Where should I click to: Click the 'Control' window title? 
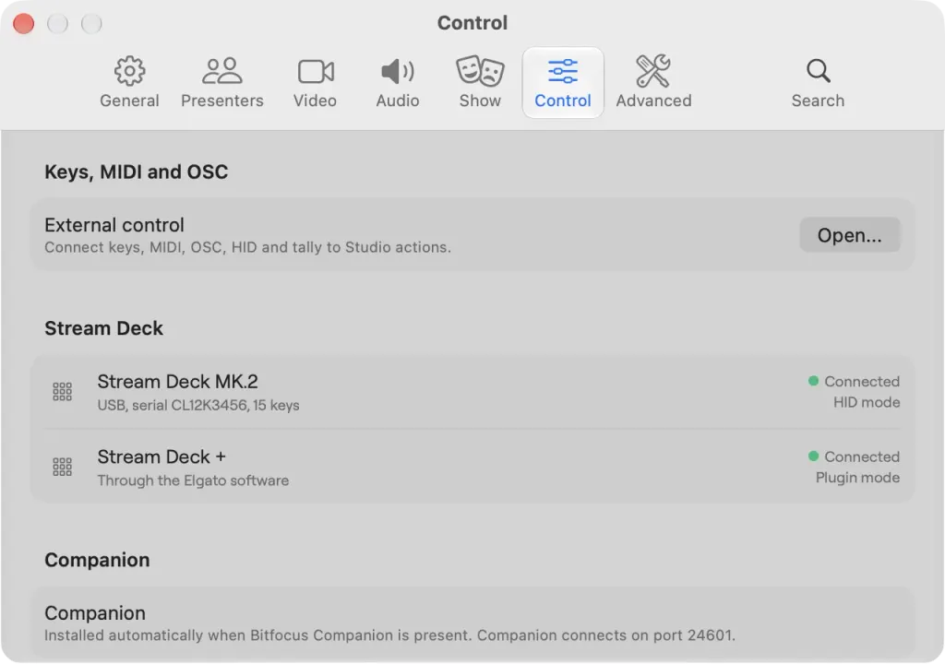472,23
